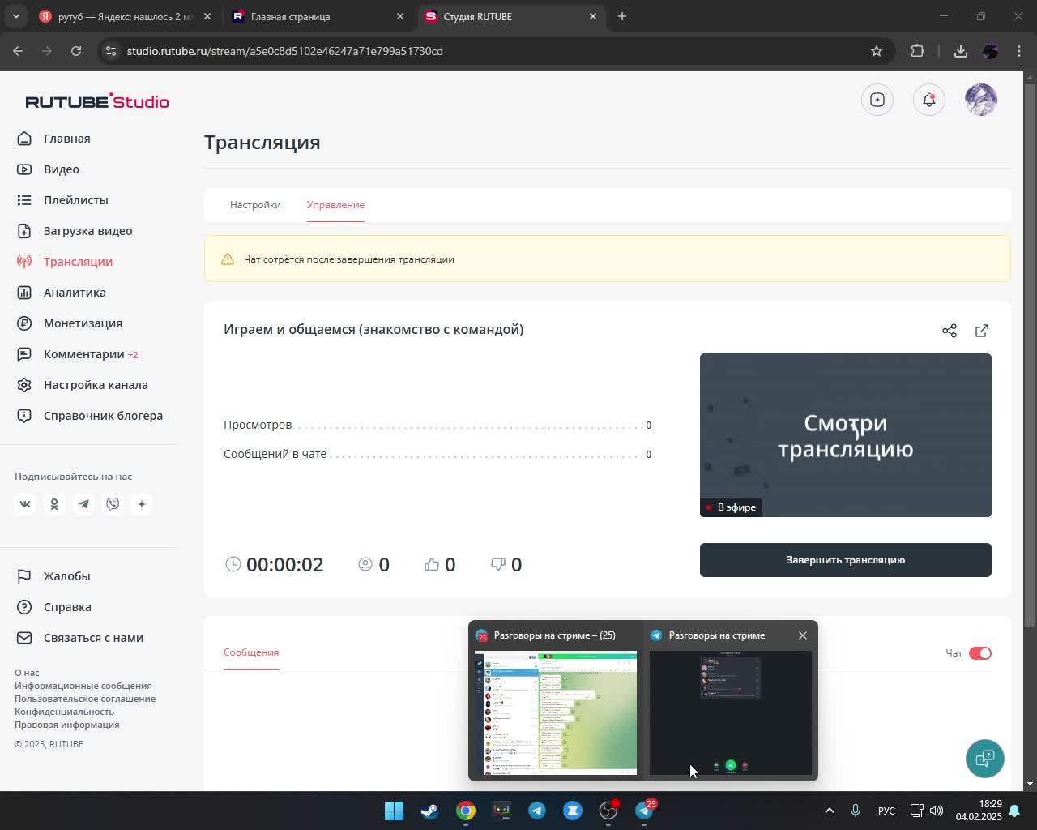
Task: Bookmark this page star icon
Action: pos(876,51)
